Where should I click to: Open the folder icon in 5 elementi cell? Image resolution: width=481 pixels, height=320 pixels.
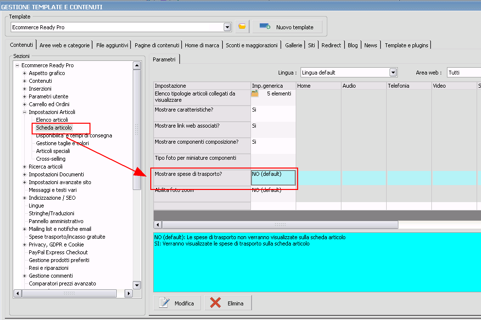click(255, 94)
